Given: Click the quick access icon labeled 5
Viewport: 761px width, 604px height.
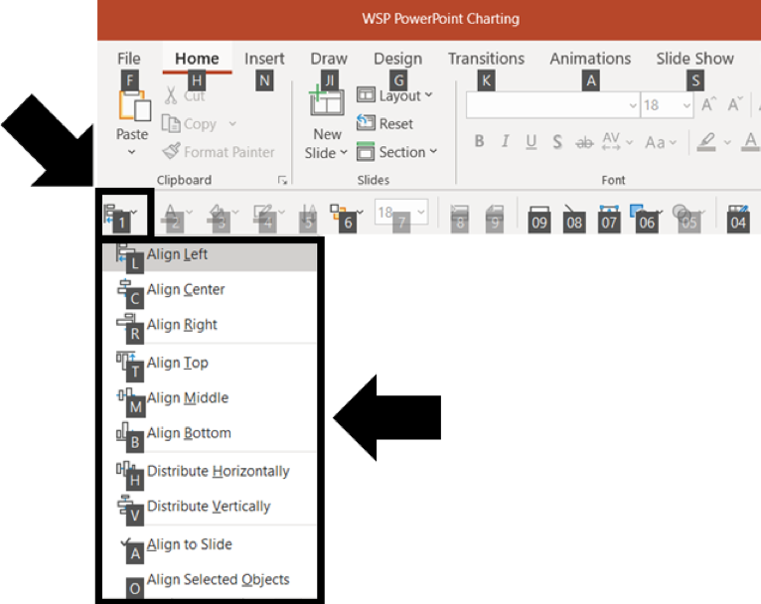Looking at the screenshot, I should (x=308, y=214).
